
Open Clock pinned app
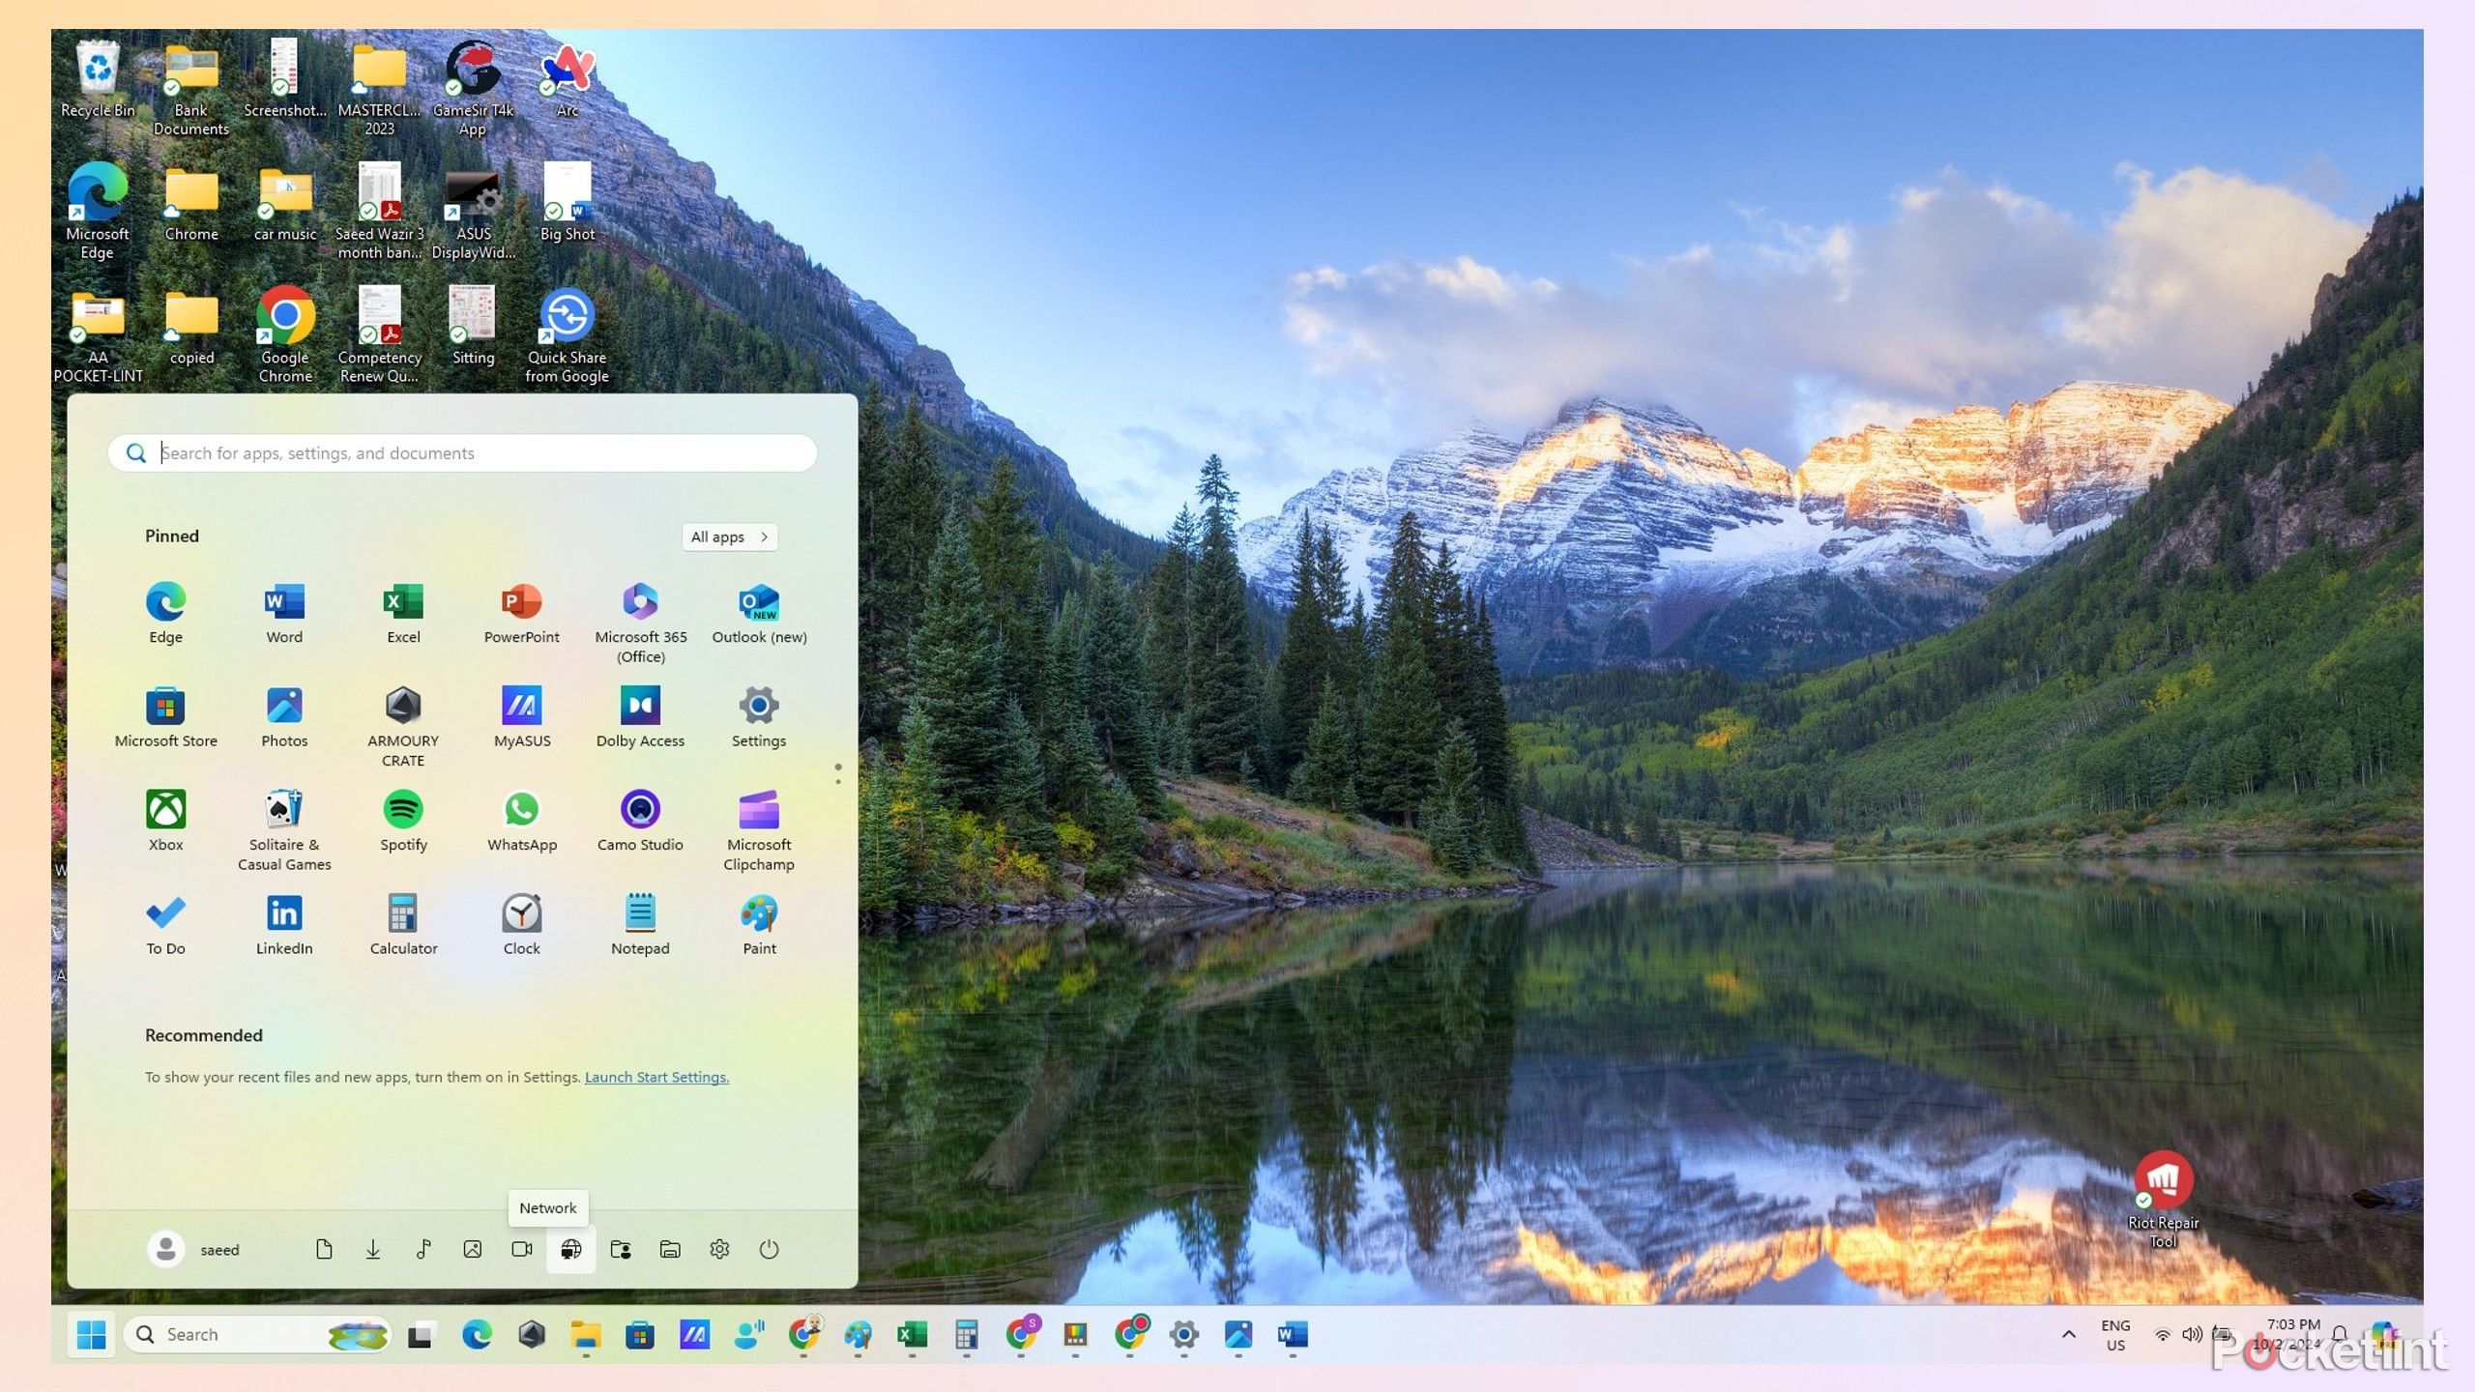[x=522, y=924]
